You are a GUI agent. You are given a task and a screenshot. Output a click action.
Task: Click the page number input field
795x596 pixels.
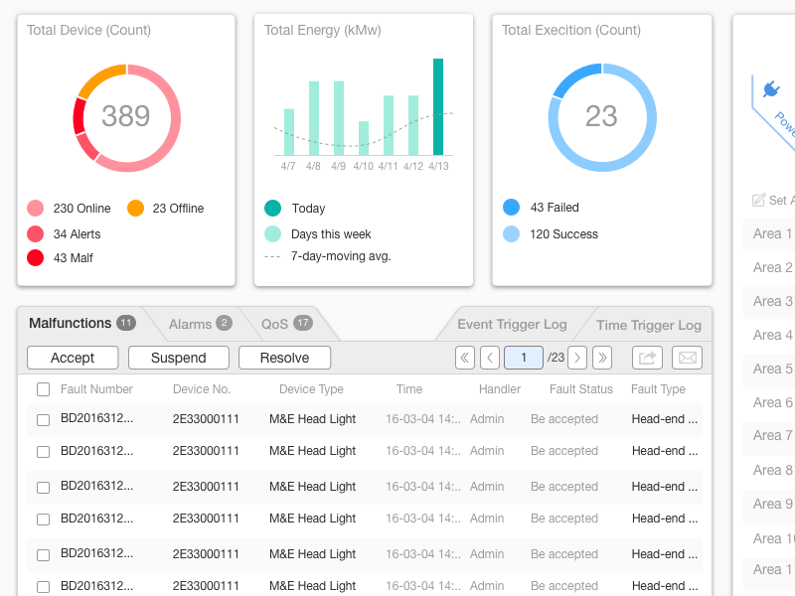click(x=524, y=358)
